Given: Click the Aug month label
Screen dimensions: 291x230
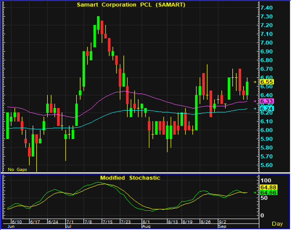Looking at the screenshot, I should [146, 226].
